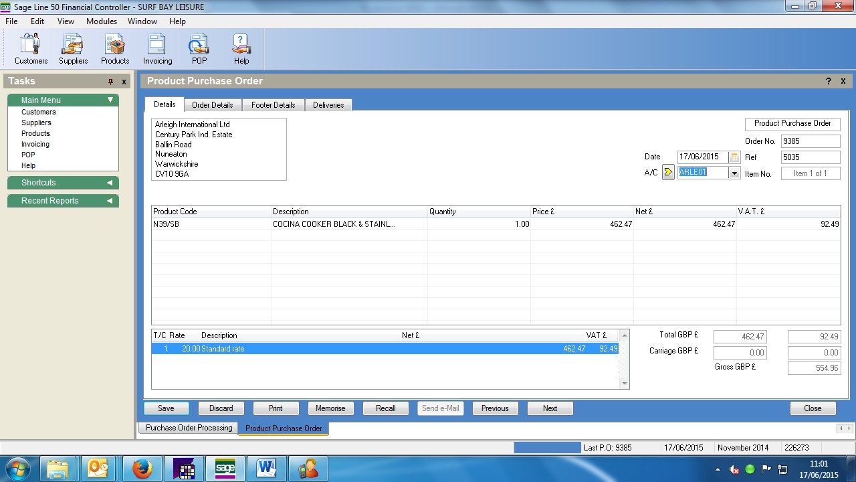The image size is (856, 482).
Task: Click the Products toolbar icon
Action: (x=115, y=49)
